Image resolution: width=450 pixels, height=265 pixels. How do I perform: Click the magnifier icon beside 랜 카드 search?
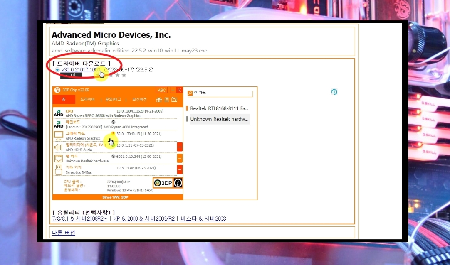pos(190,93)
